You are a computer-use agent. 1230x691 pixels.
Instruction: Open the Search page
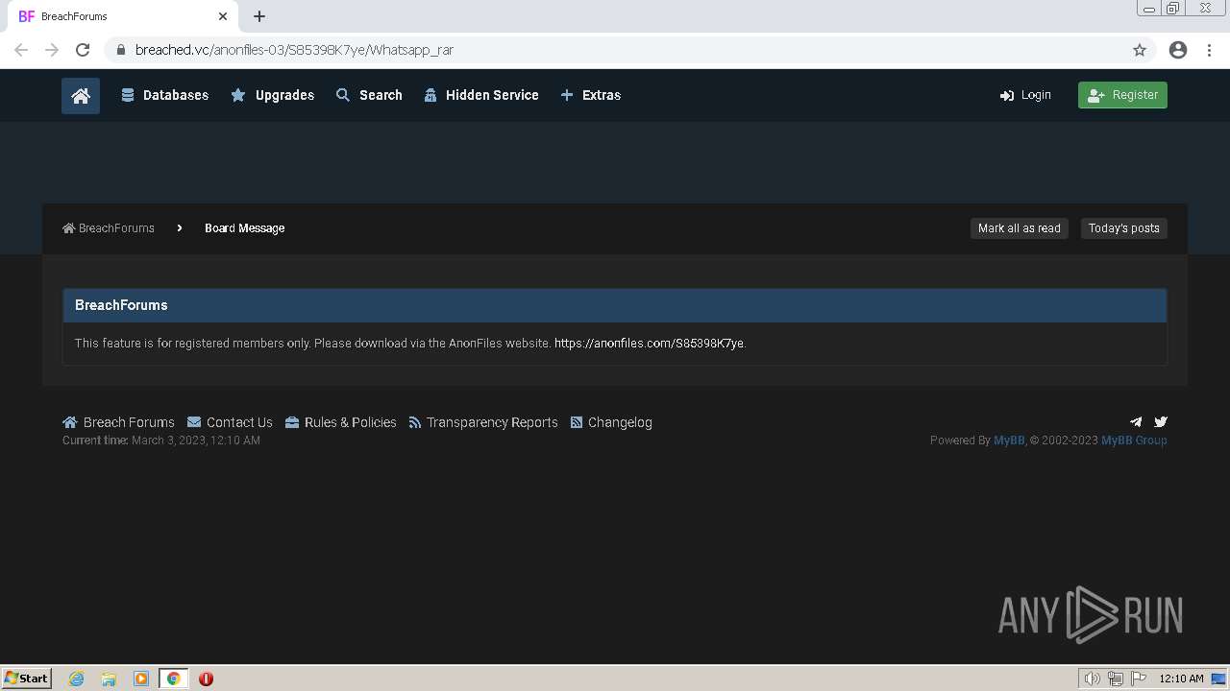pyautogui.click(x=369, y=95)
